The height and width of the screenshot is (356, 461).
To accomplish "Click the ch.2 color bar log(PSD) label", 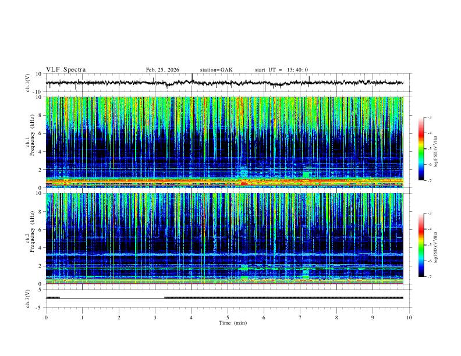I will click(435, 248).
